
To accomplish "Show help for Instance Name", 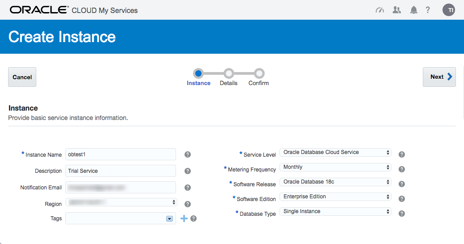I will click(188, 154).
